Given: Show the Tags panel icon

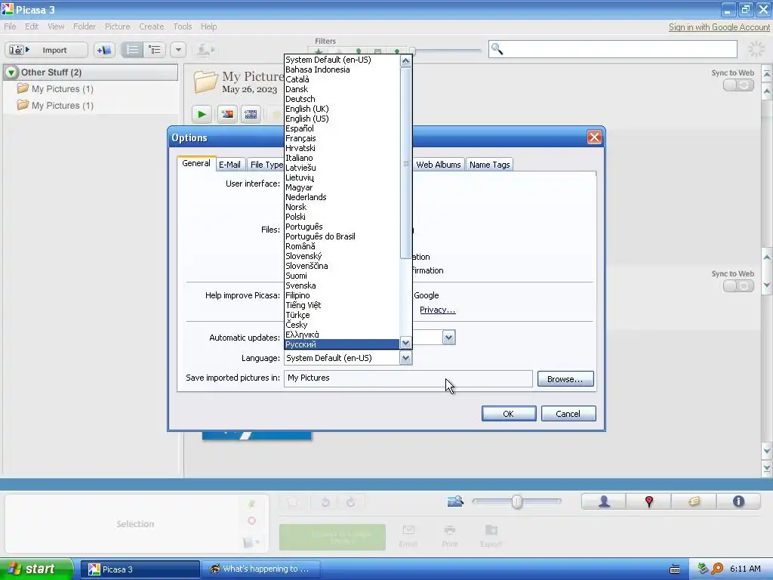Looking at the screenshot, I should (694, 501).
